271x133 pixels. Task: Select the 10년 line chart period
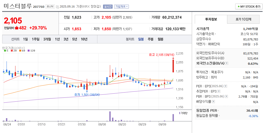click(84, 39)
